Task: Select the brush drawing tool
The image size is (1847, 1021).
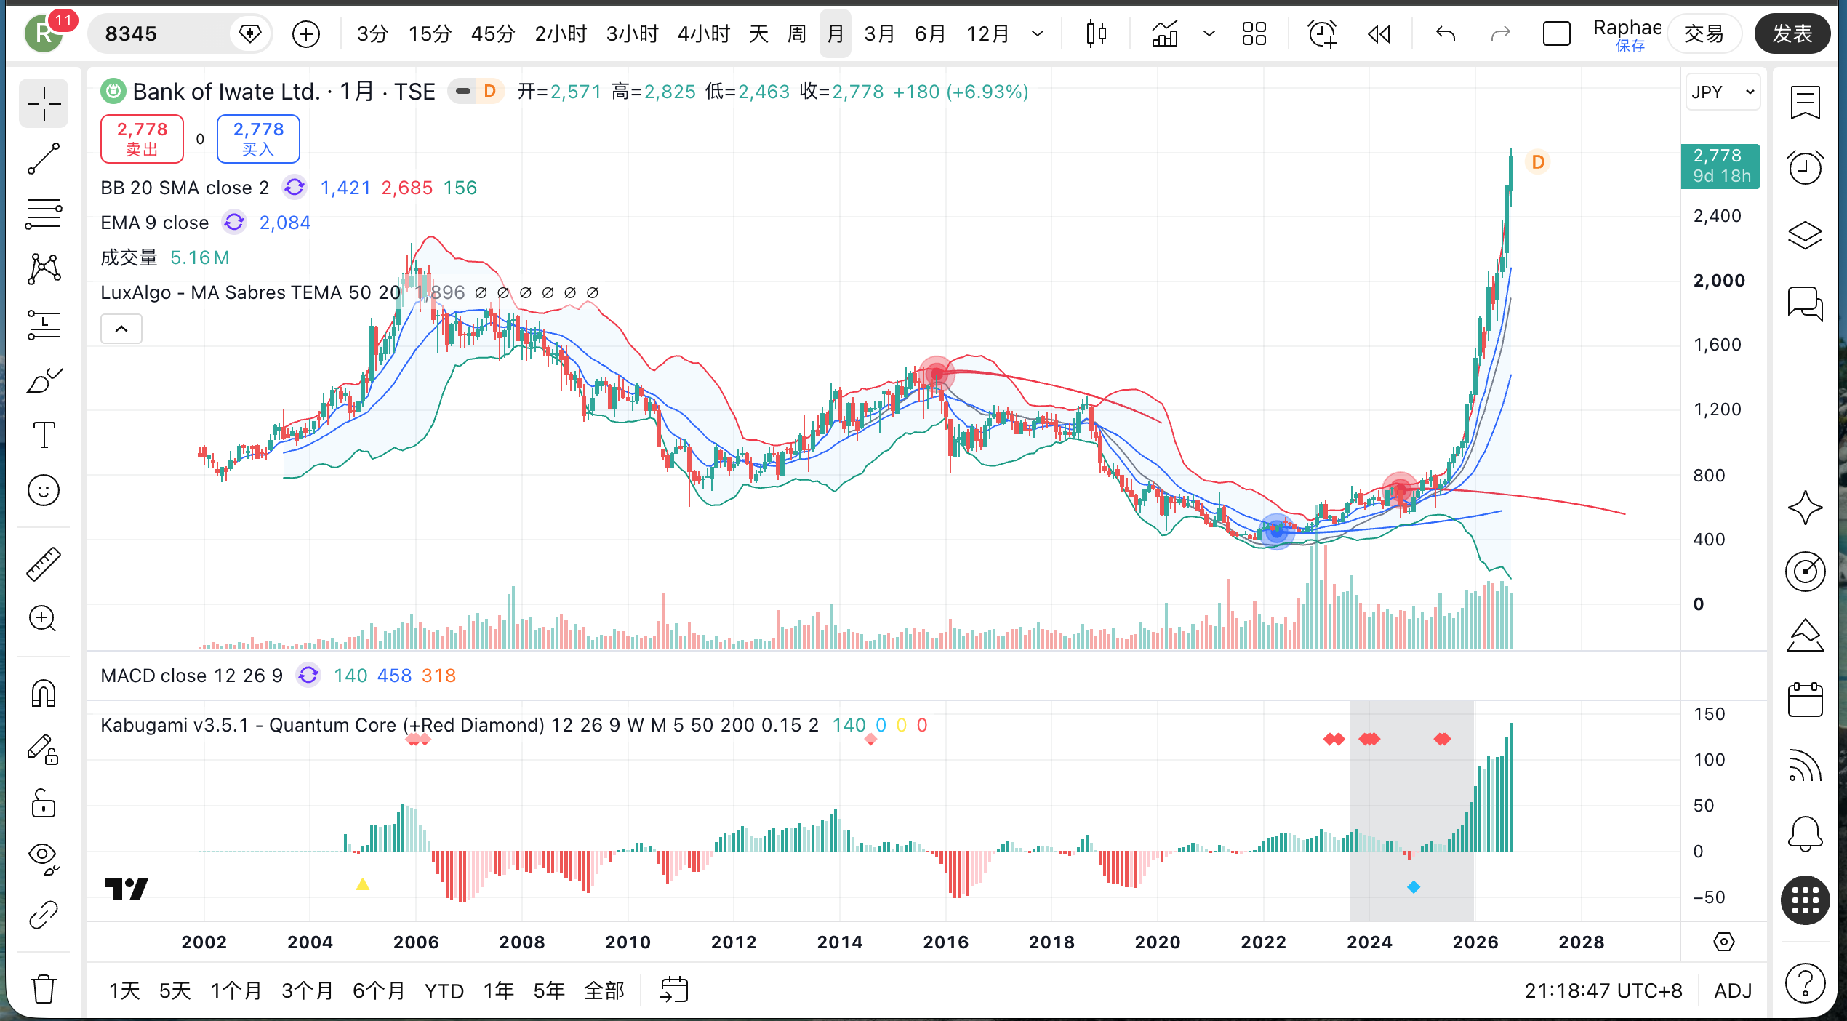Action: (44, 380)
